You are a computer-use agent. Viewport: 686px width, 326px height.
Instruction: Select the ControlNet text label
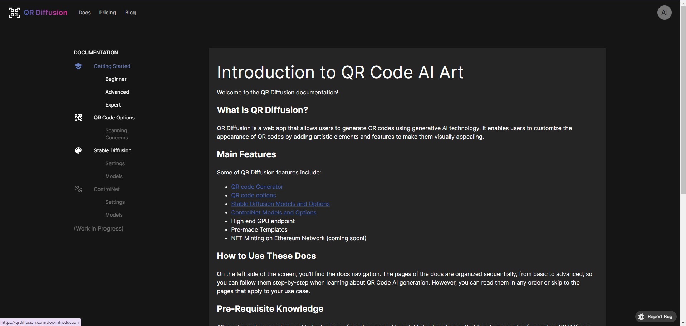tap(107, 189)
